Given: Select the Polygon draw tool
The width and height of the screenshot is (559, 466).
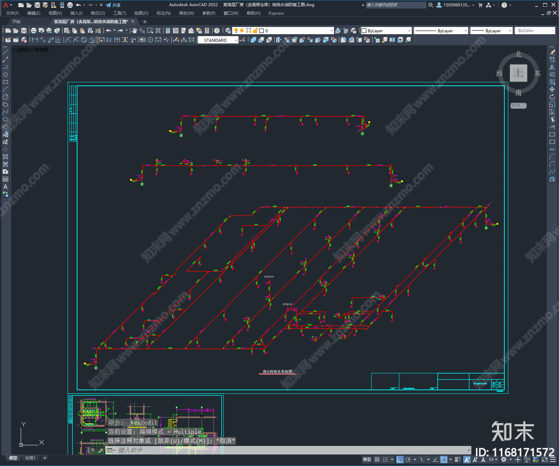Looking at the screenshot, I should tap(5, 74).
